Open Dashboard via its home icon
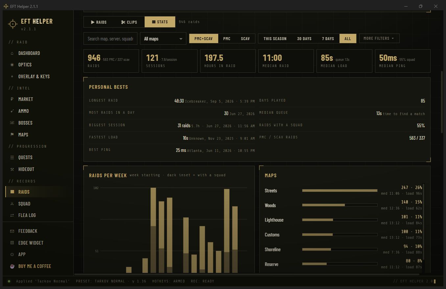The width and height of the screenshot is (446, 289). [12, 53]
